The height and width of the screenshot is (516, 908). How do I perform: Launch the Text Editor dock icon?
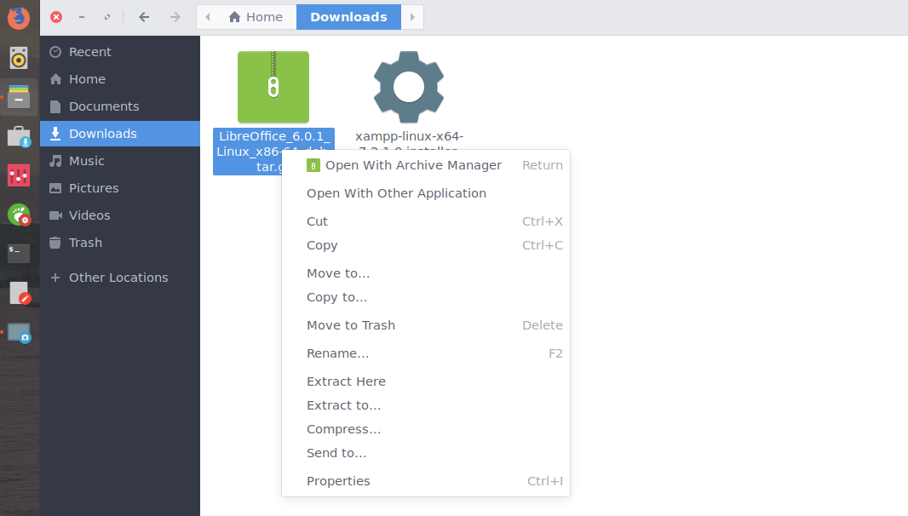[19, 292]
